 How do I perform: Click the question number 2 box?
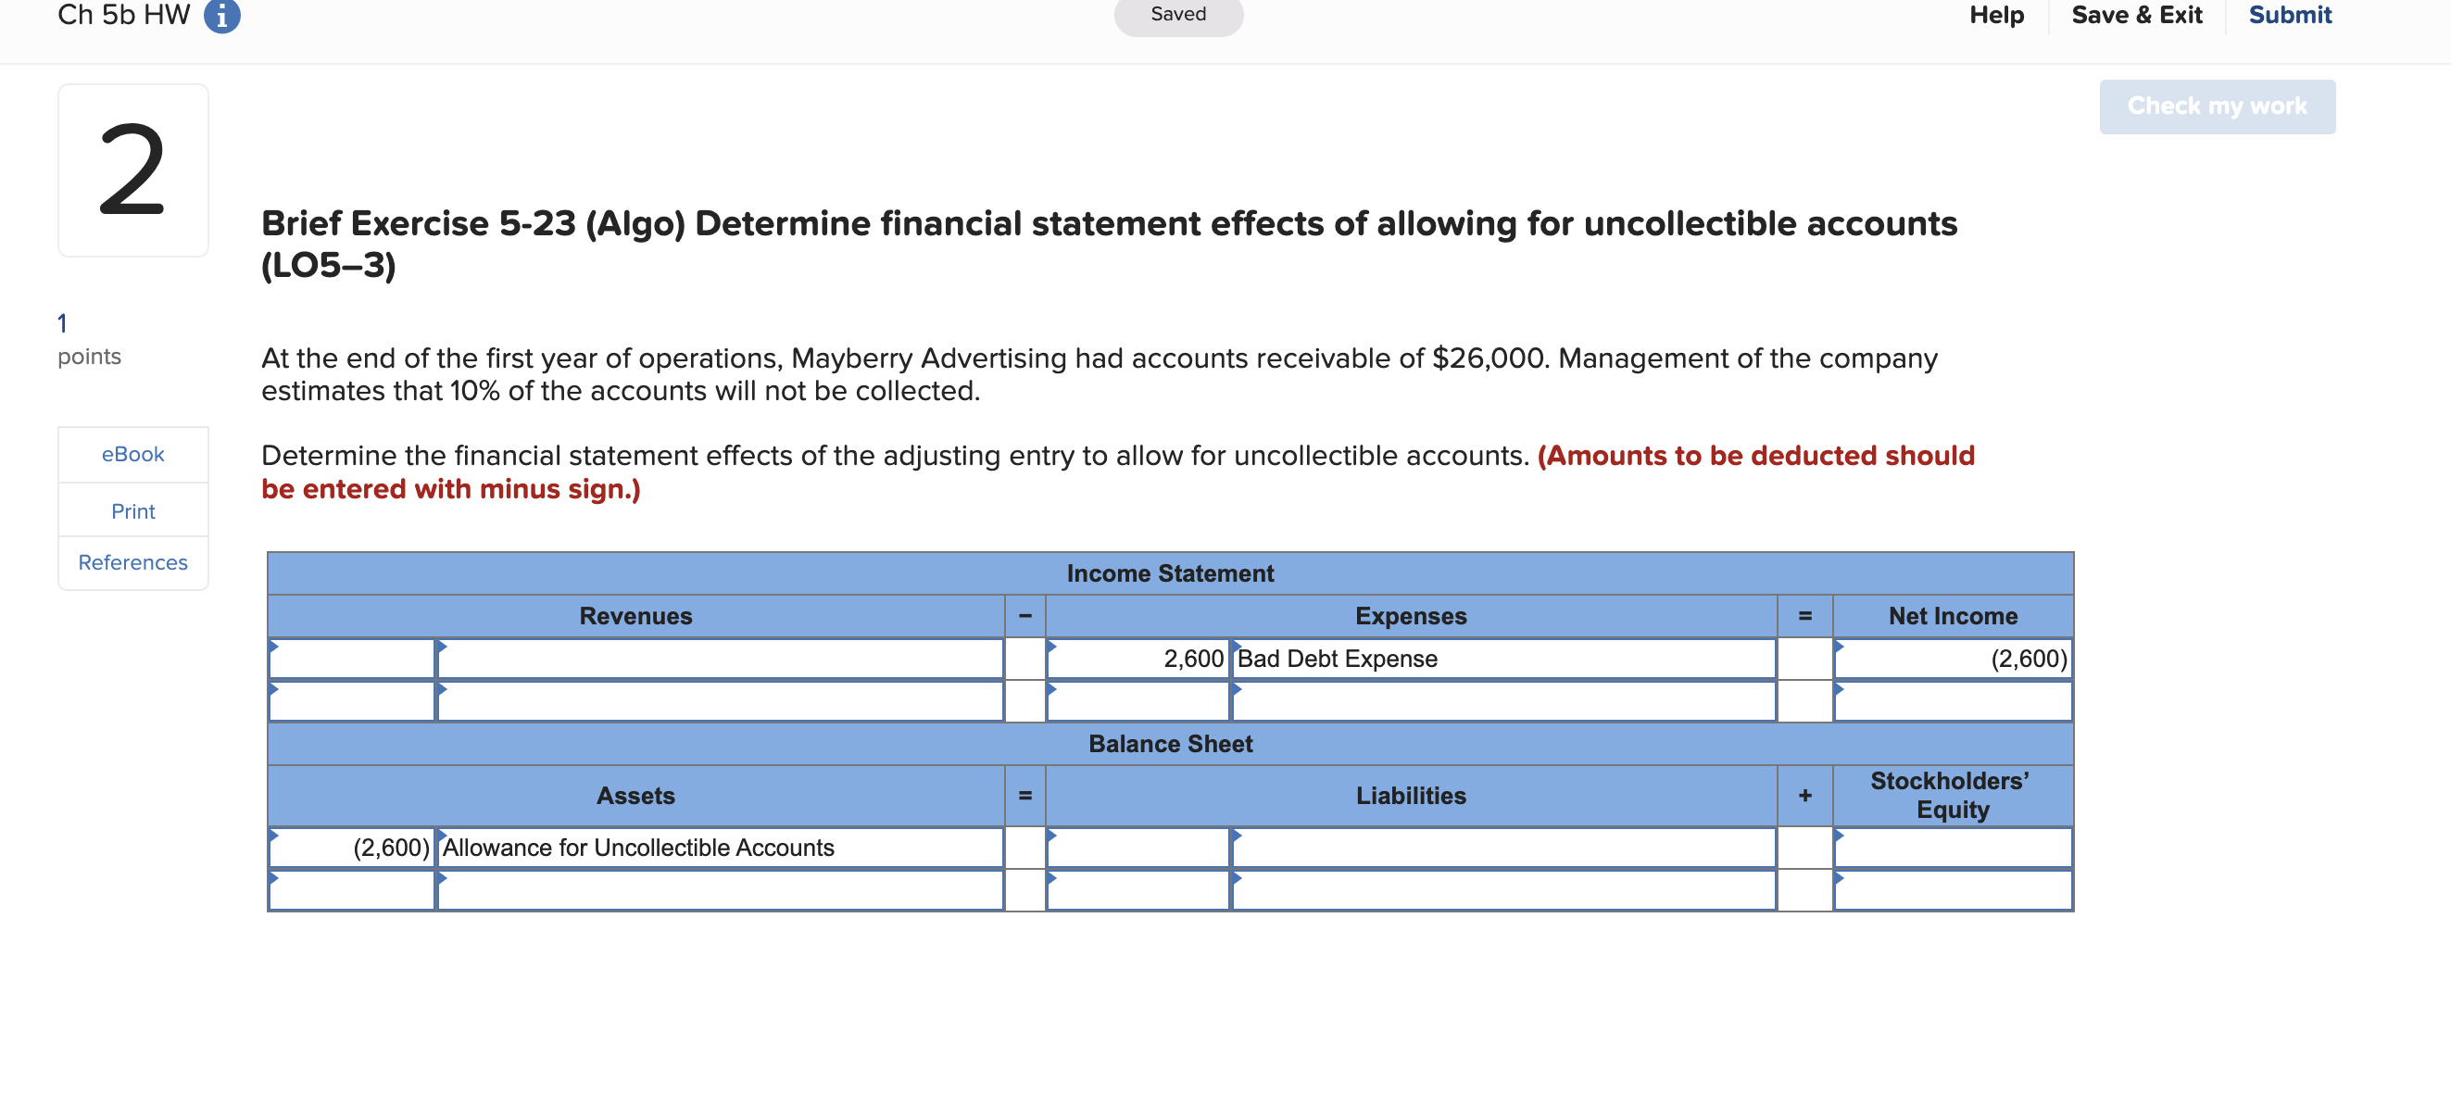point(132,170)
